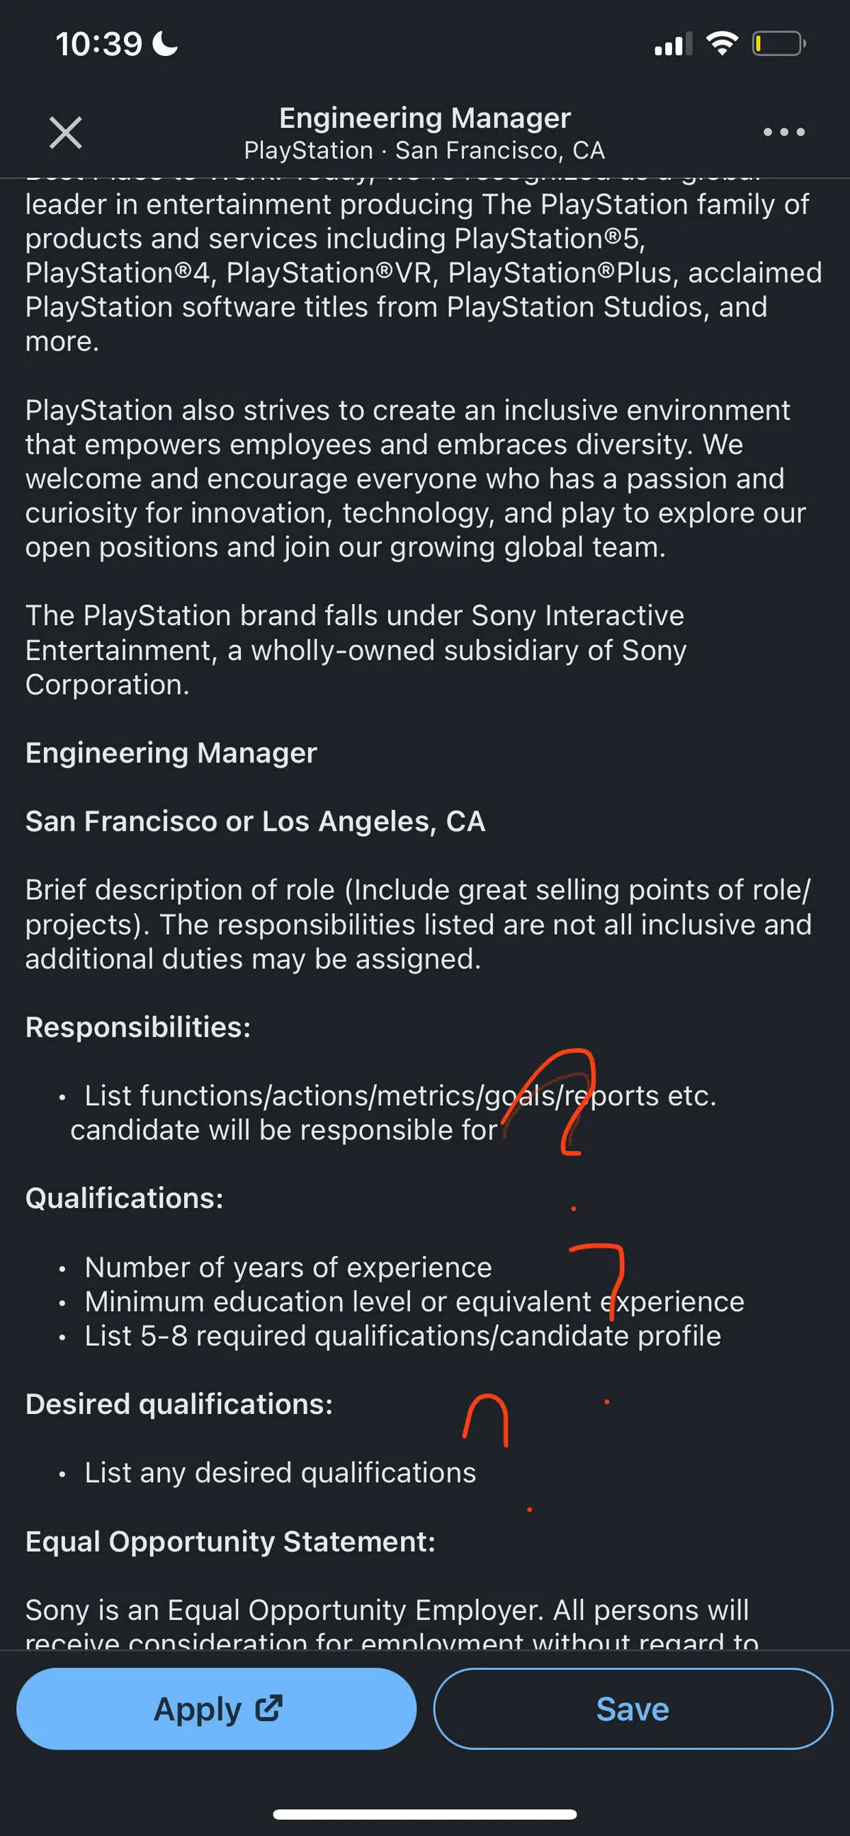Save this job posting
Image resolution: width=850 pixels, height=1836 pixels.
[x=633, y=1709]
